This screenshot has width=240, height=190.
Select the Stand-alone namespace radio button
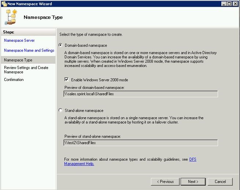[60, 110]
